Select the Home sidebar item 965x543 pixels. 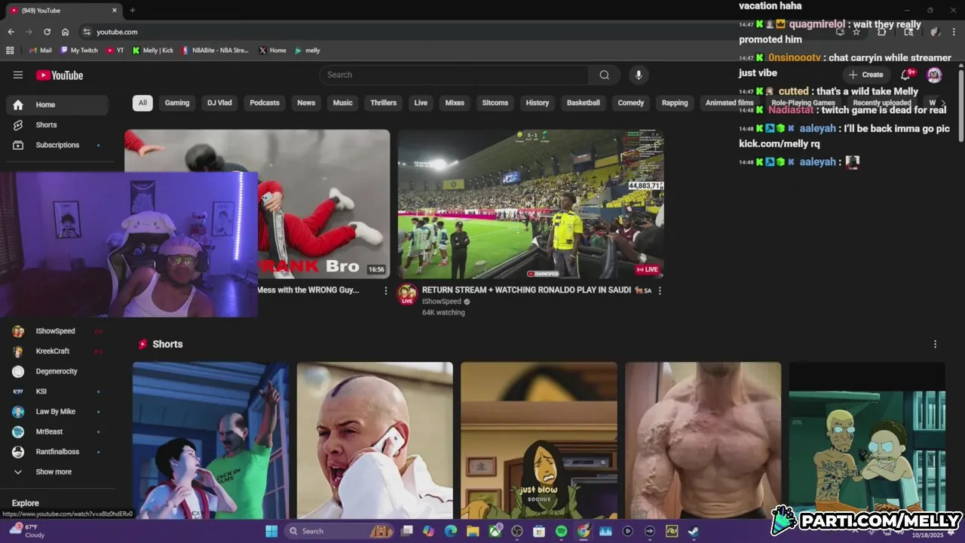[x=57, y=105]
